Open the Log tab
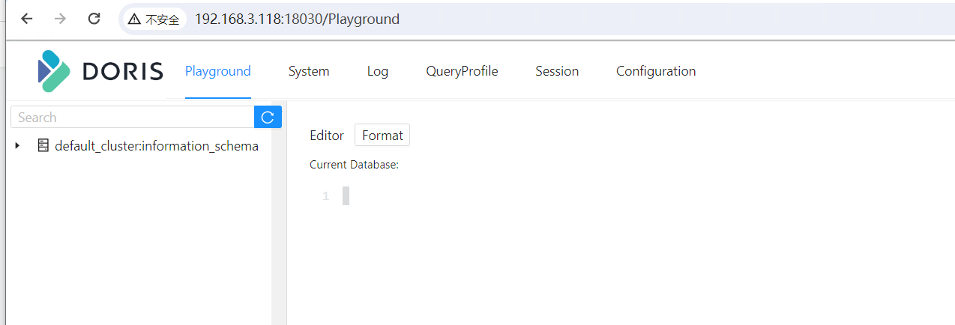Image resolution: width=955 pixels, height=325 pixels. click(x=378, y=71)
